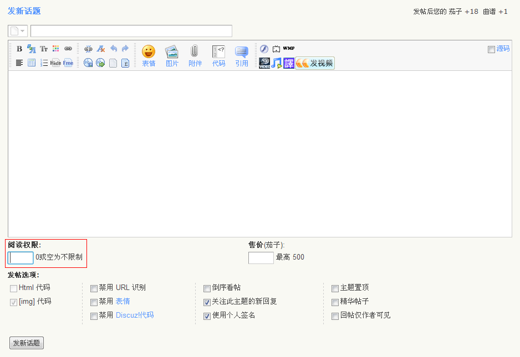Uncheck 关注此主题的新回复 checkbox
520x357 pixels.
pos(207,302)
